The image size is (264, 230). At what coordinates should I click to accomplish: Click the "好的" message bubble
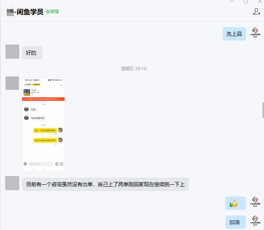[x=32, y=53]
